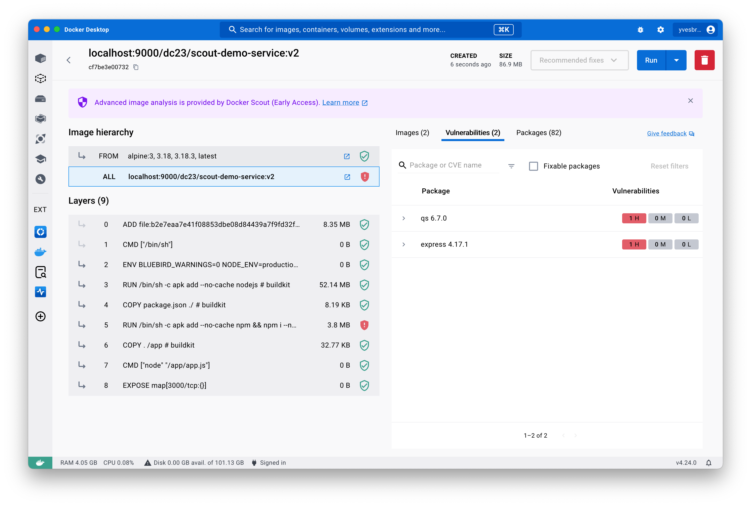
Task: Click the Disk availability warning in status bar
Action: pos(194,463)
